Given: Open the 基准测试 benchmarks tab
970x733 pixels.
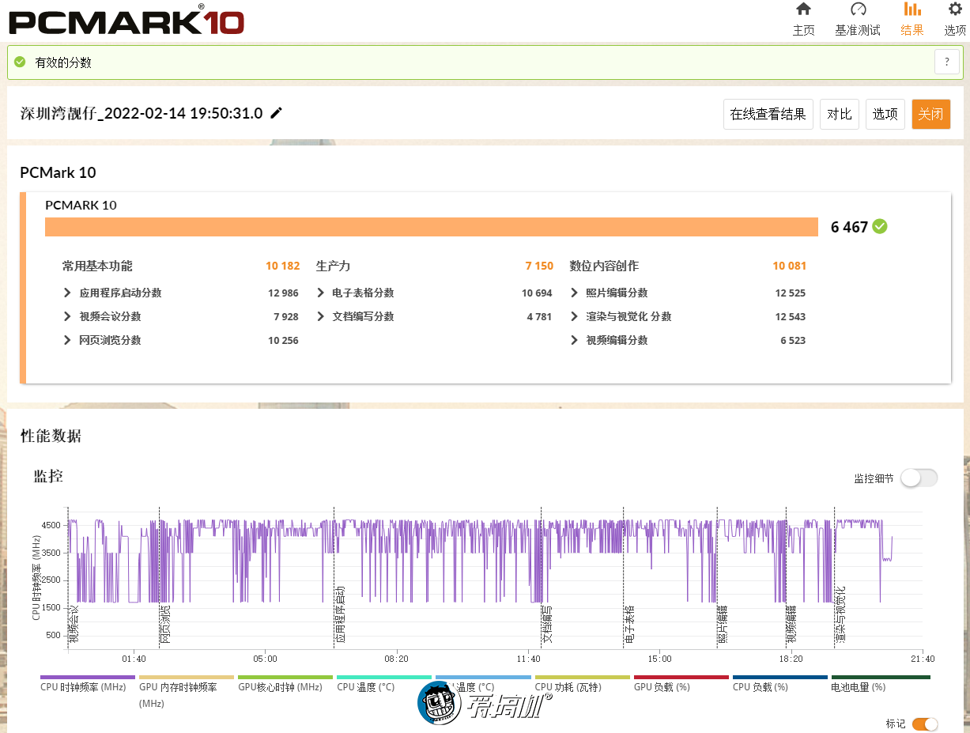Looking at the screenshot, I should point(858,20).
